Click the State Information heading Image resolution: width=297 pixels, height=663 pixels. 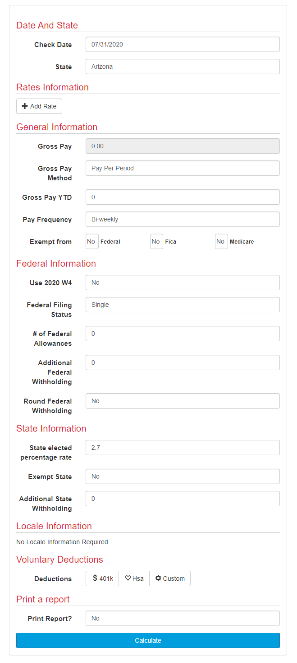pos(51,428)
